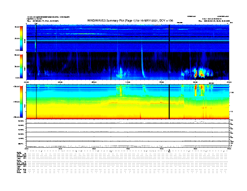This screenshot has width=247, height=191.
Task: Click the 00:00 tick label under the RAD1 spectrogram
Action: point(27,82)
